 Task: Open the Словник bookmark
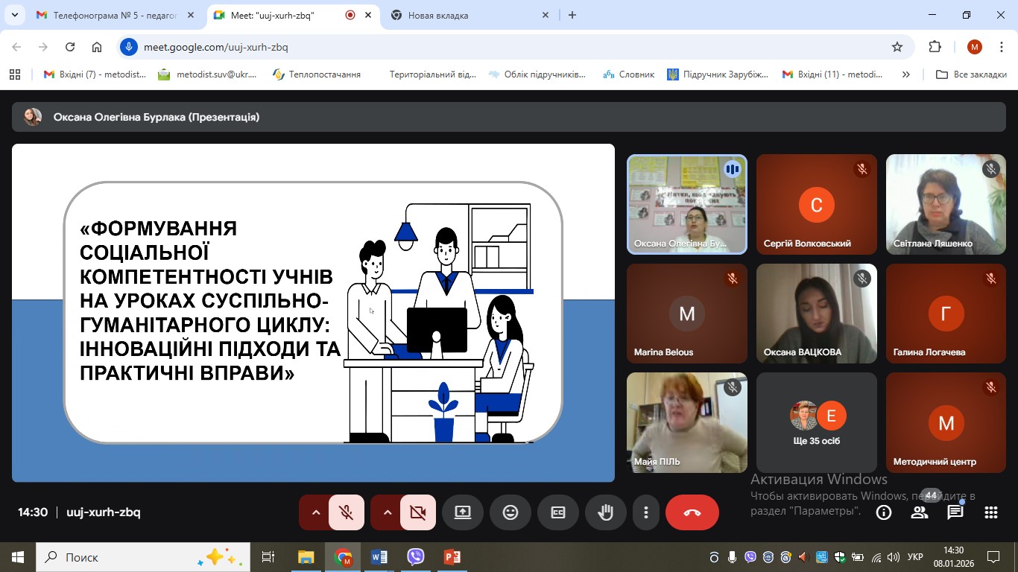coord(629,74)
